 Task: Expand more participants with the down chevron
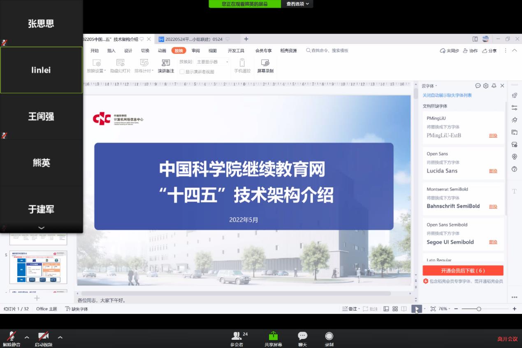point(41,227)
